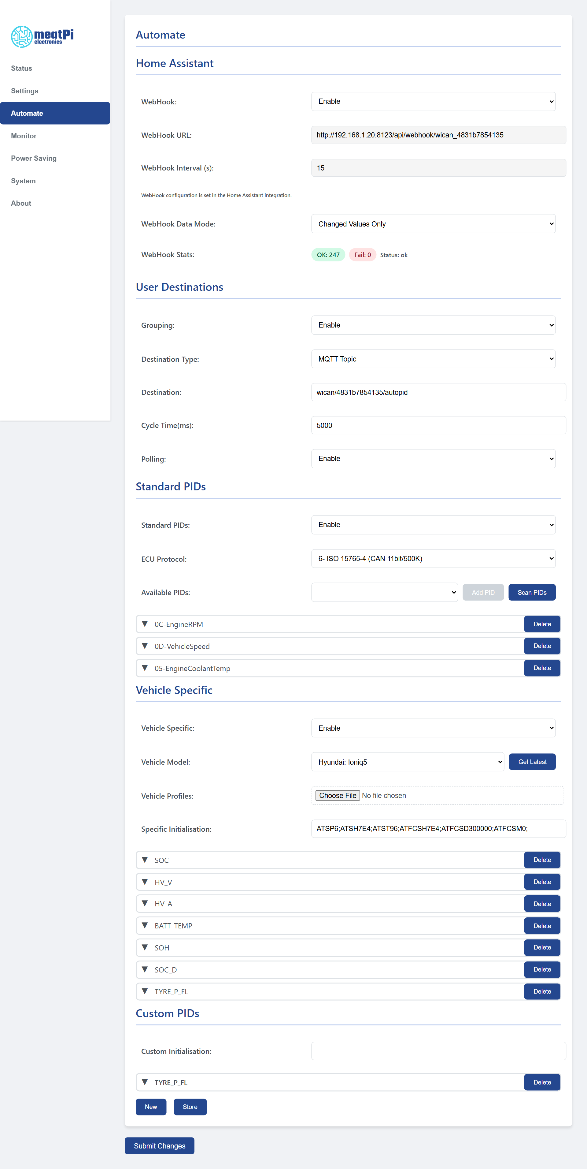
Task: Expand the SOC_D row triangle
Action: pos(145,969)
